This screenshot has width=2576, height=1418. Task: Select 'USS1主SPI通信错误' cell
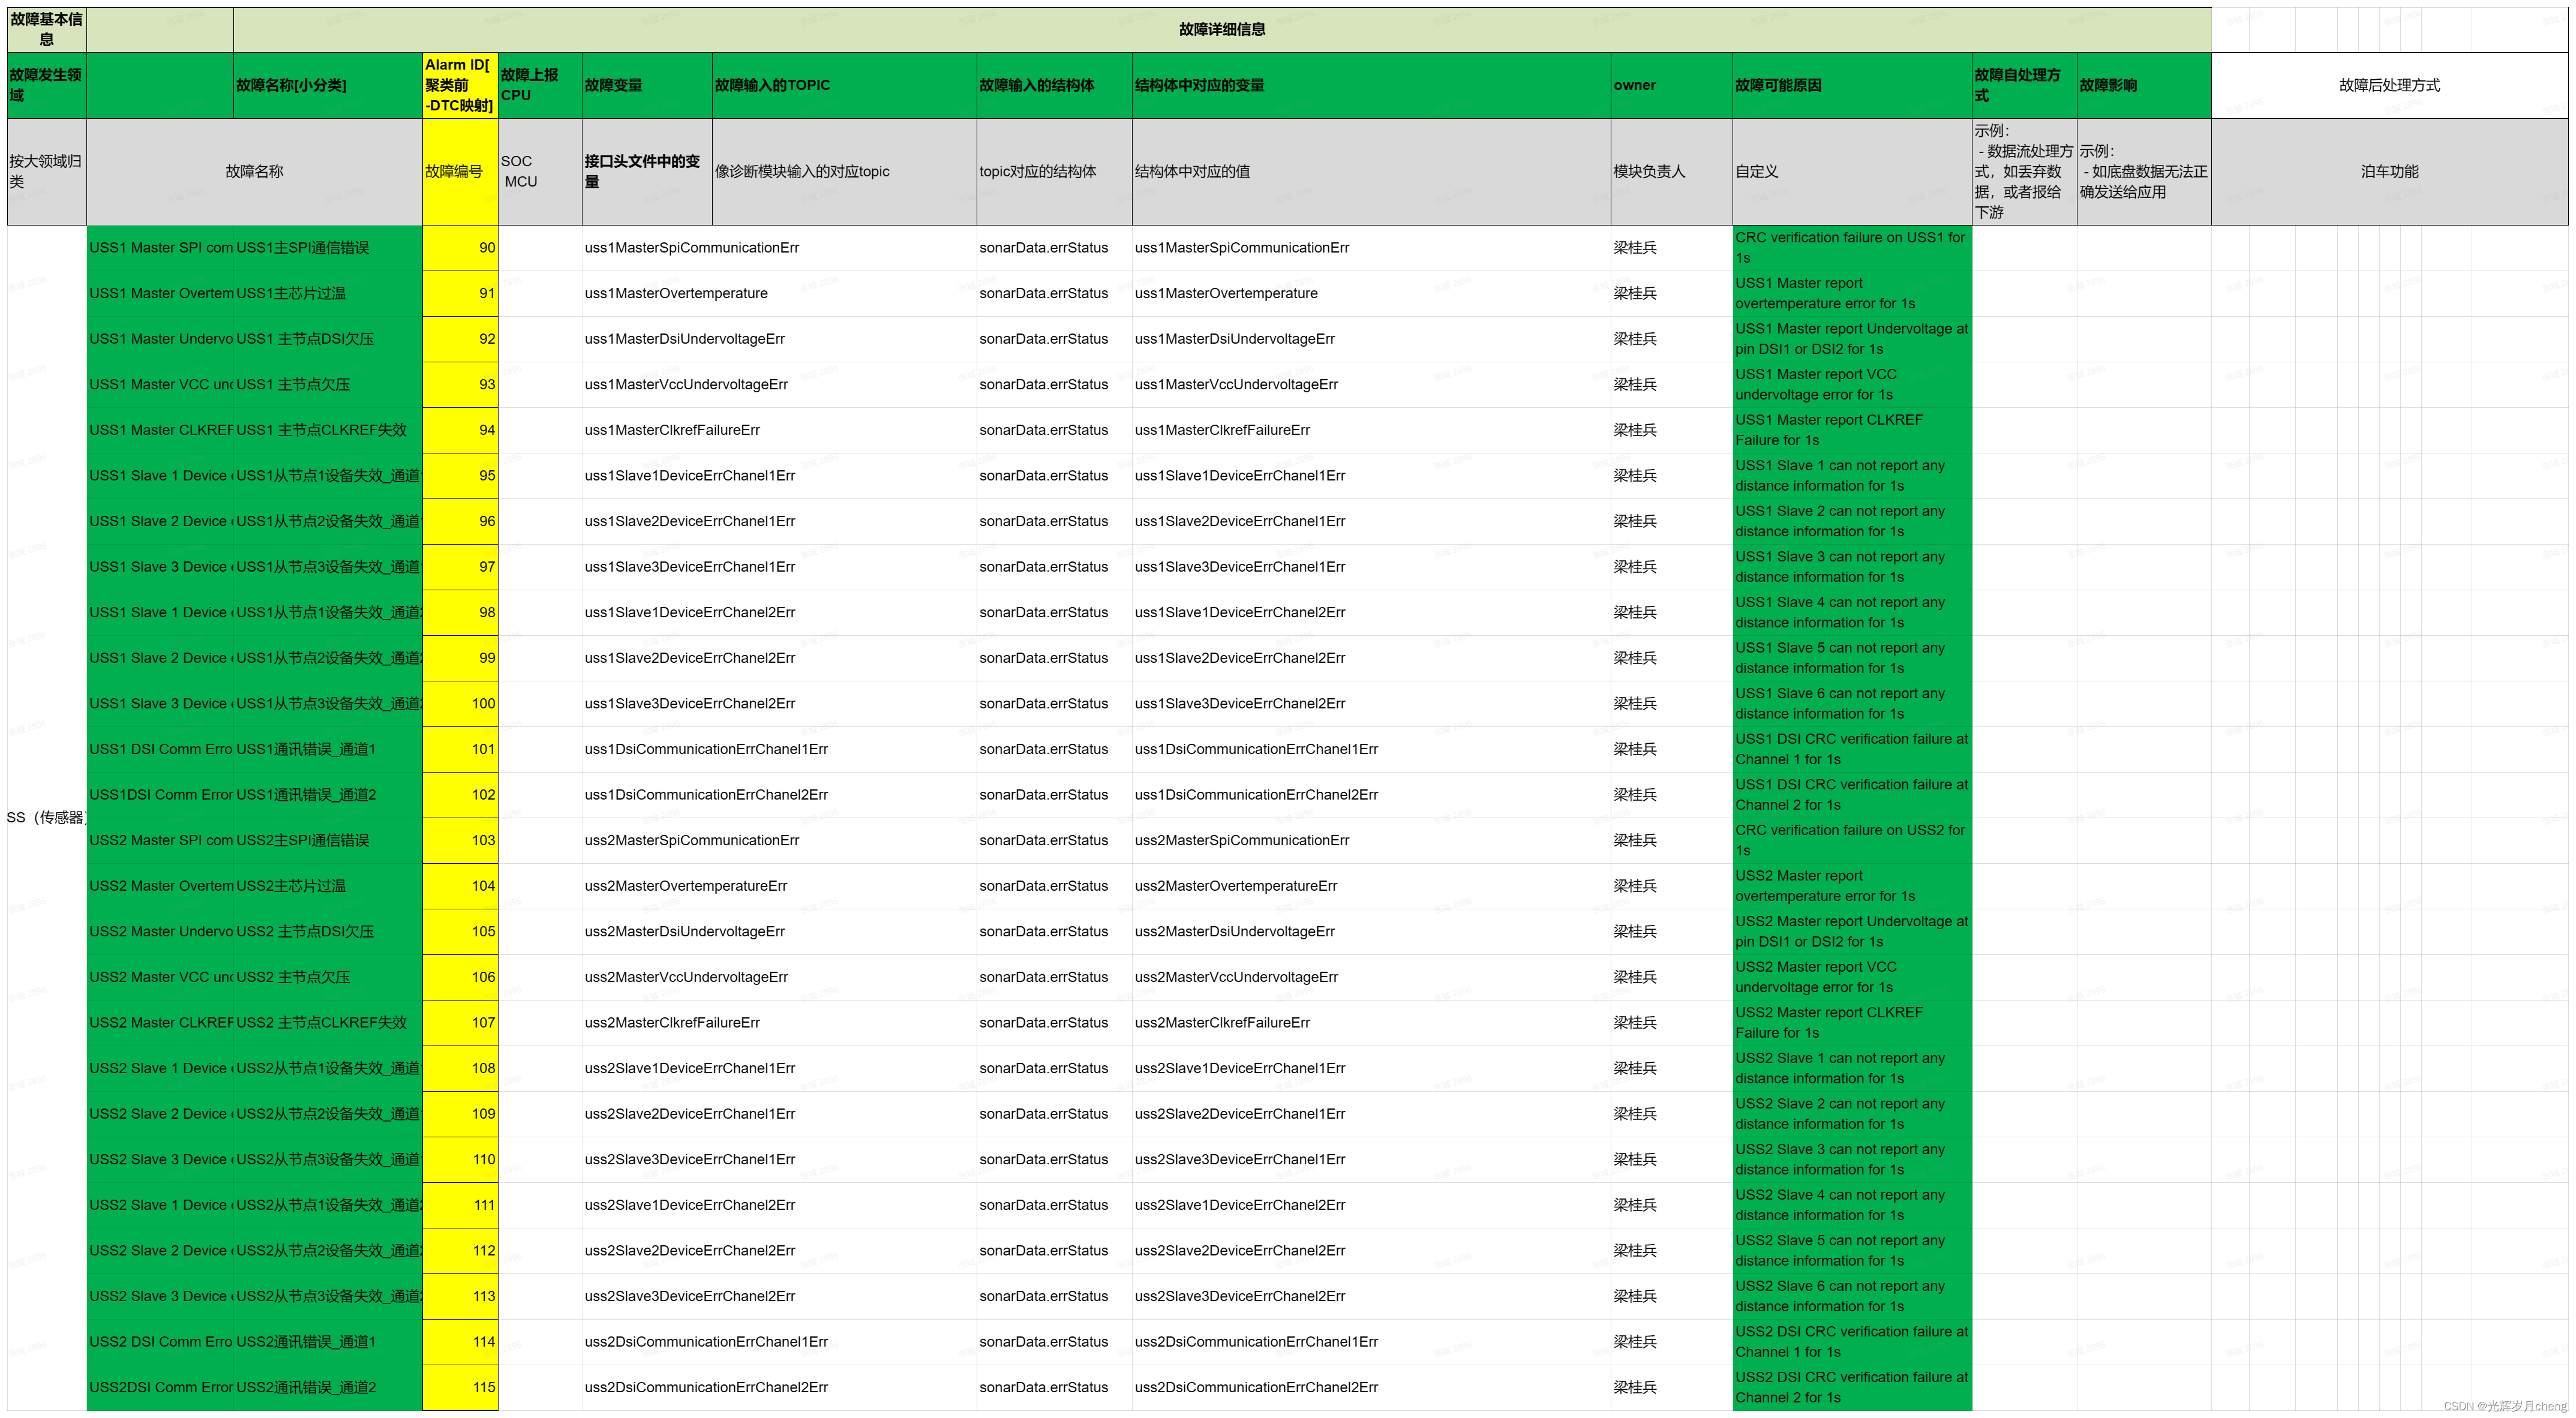328,248
